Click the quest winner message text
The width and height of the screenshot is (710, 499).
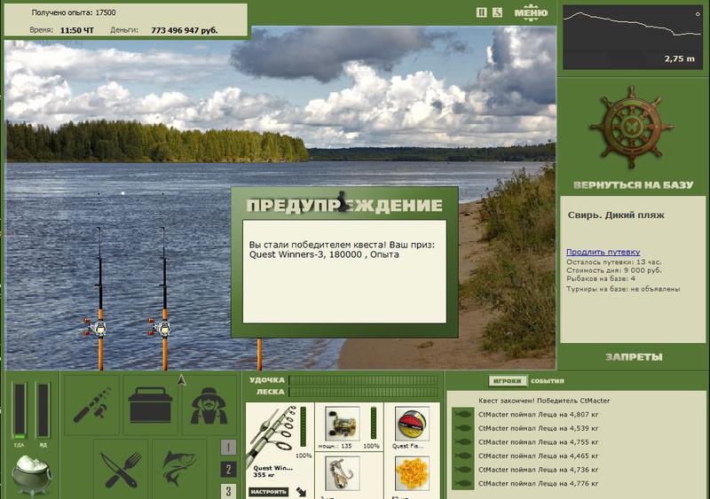coord(342,250)
